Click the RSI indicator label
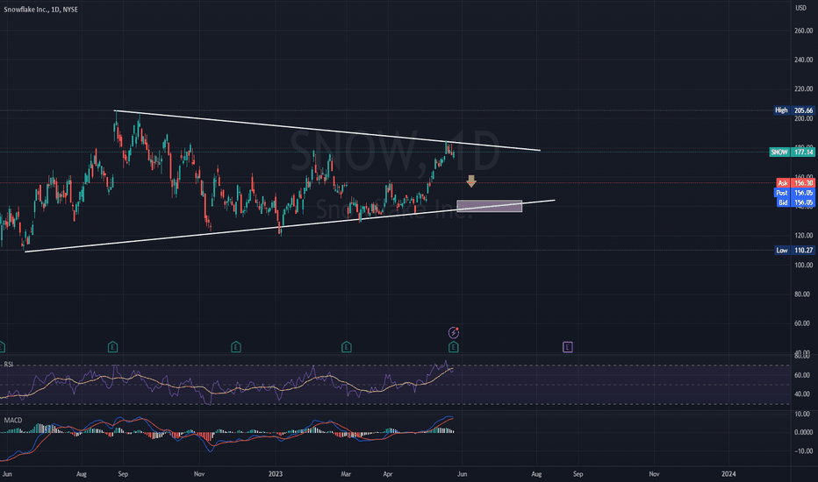The image size is (818, 482). [x=9, y=365]
